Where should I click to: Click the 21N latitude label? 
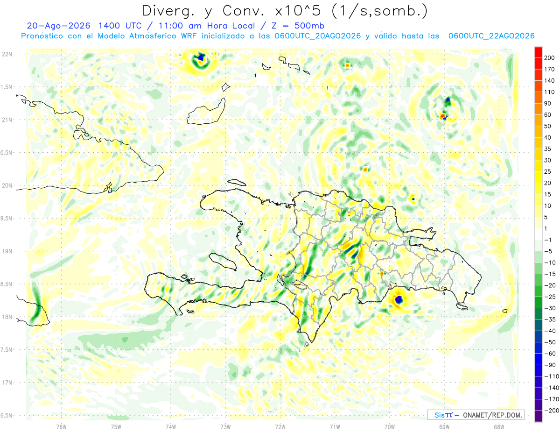pyautogui.click(x=7, y=120)
